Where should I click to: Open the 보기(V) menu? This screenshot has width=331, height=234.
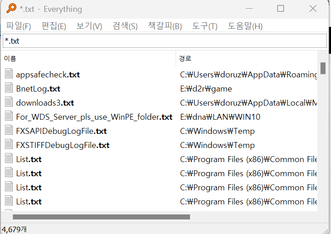pyautogui.click(x=89, y=26)
